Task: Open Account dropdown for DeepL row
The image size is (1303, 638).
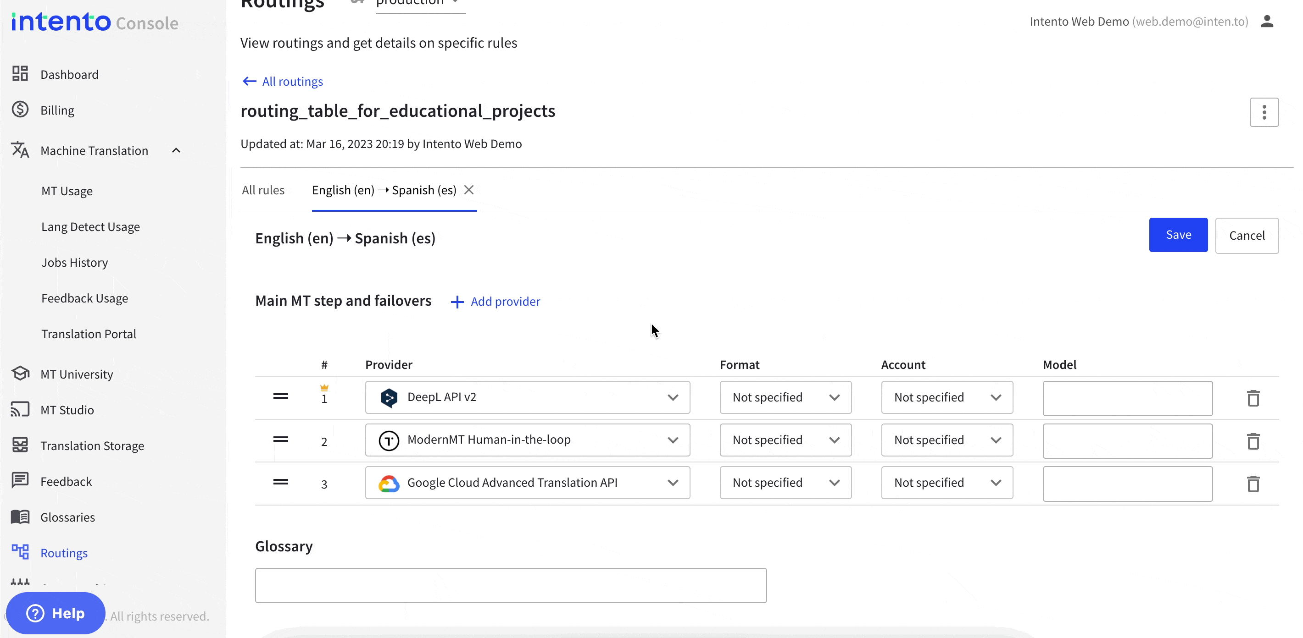Action: pyautogui.click(x=947, y=397)
